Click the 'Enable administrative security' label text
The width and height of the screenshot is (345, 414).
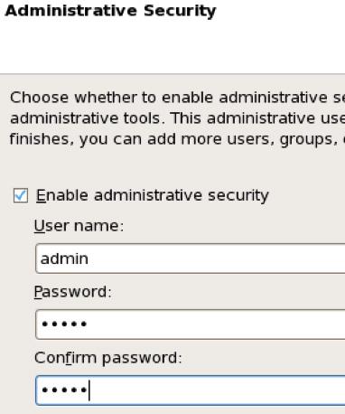[153, 195]
